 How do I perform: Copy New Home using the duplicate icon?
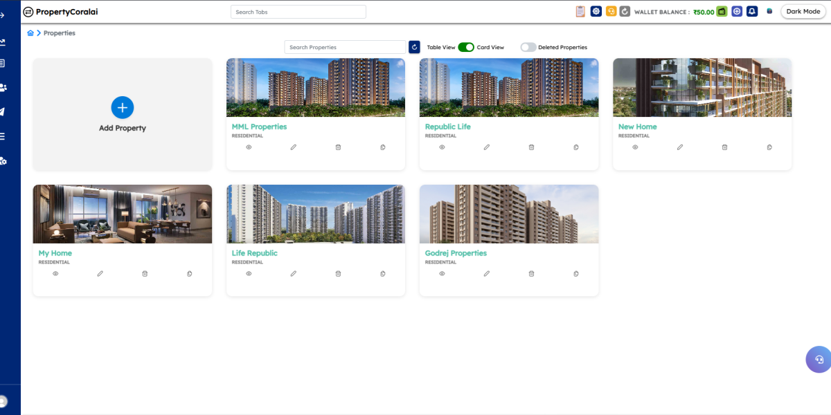pos(769,147)
